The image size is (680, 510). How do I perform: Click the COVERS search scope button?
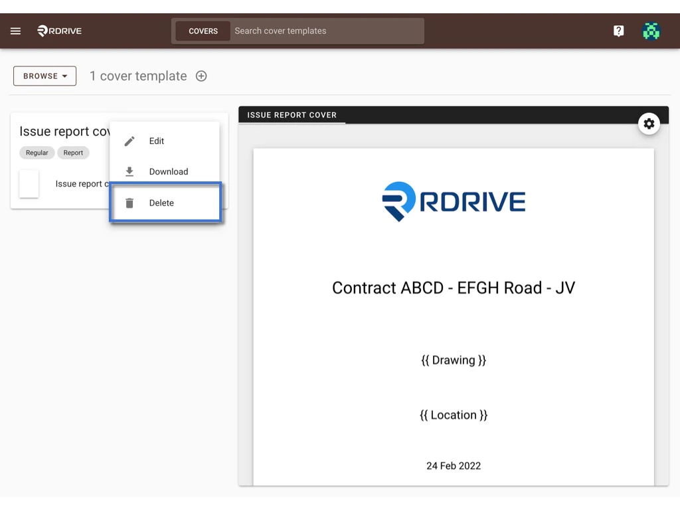click(x=203, y=31)
